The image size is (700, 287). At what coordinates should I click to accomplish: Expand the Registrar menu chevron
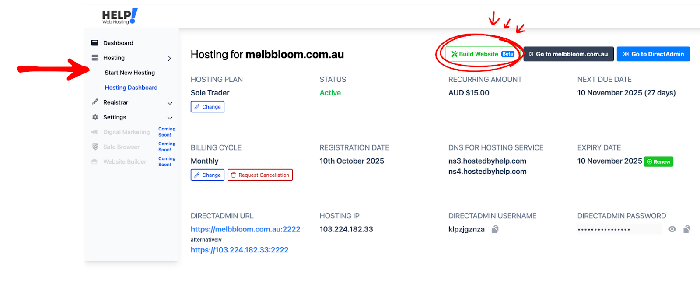point(170,103)
